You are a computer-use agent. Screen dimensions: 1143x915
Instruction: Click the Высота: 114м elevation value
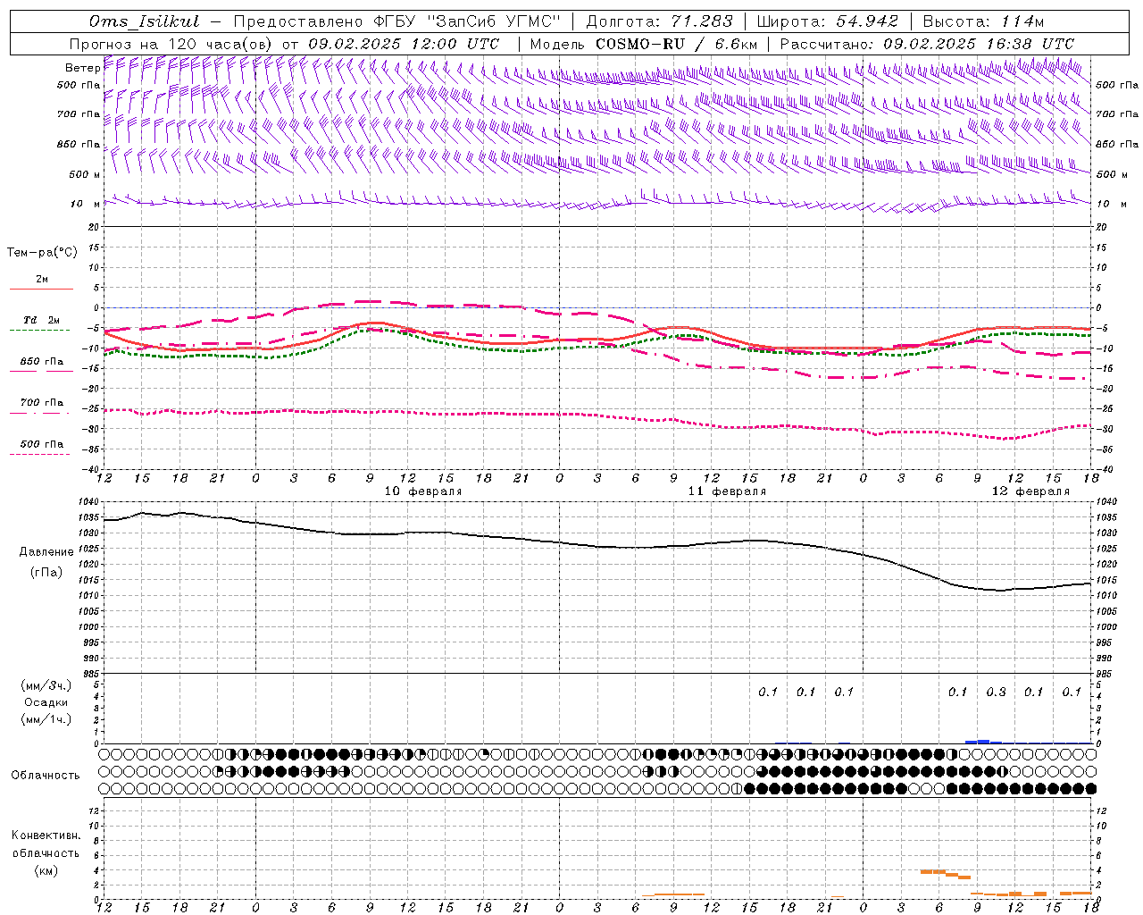(x=983, y=21)
